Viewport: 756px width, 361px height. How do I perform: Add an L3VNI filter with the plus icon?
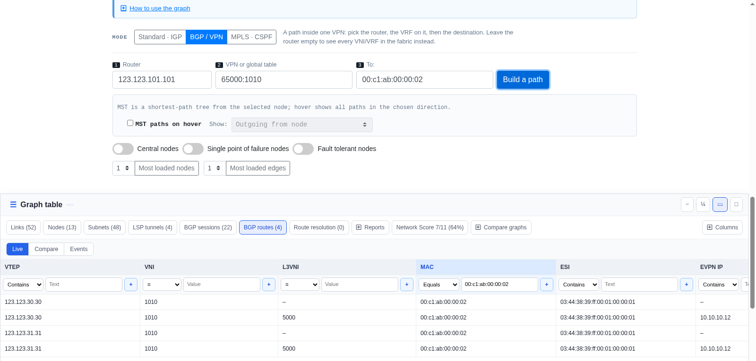click(x=407, y=285)
